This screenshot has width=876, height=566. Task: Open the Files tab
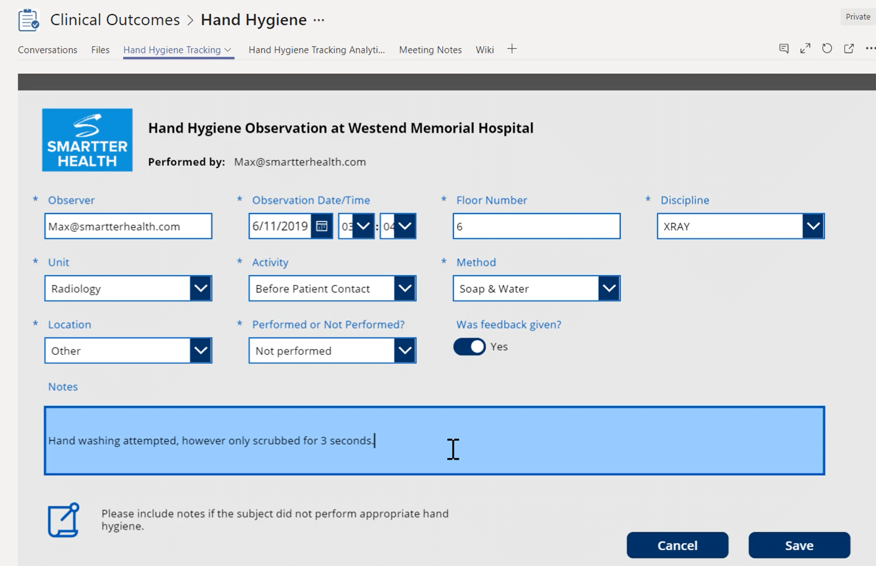(100, 50)
